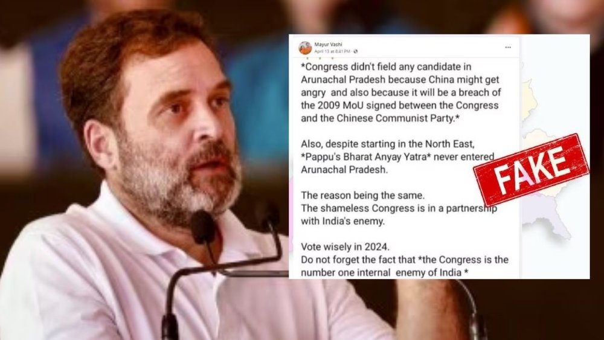Click the "number one internal enemy of India" line
604x340 pixels.
384,272
